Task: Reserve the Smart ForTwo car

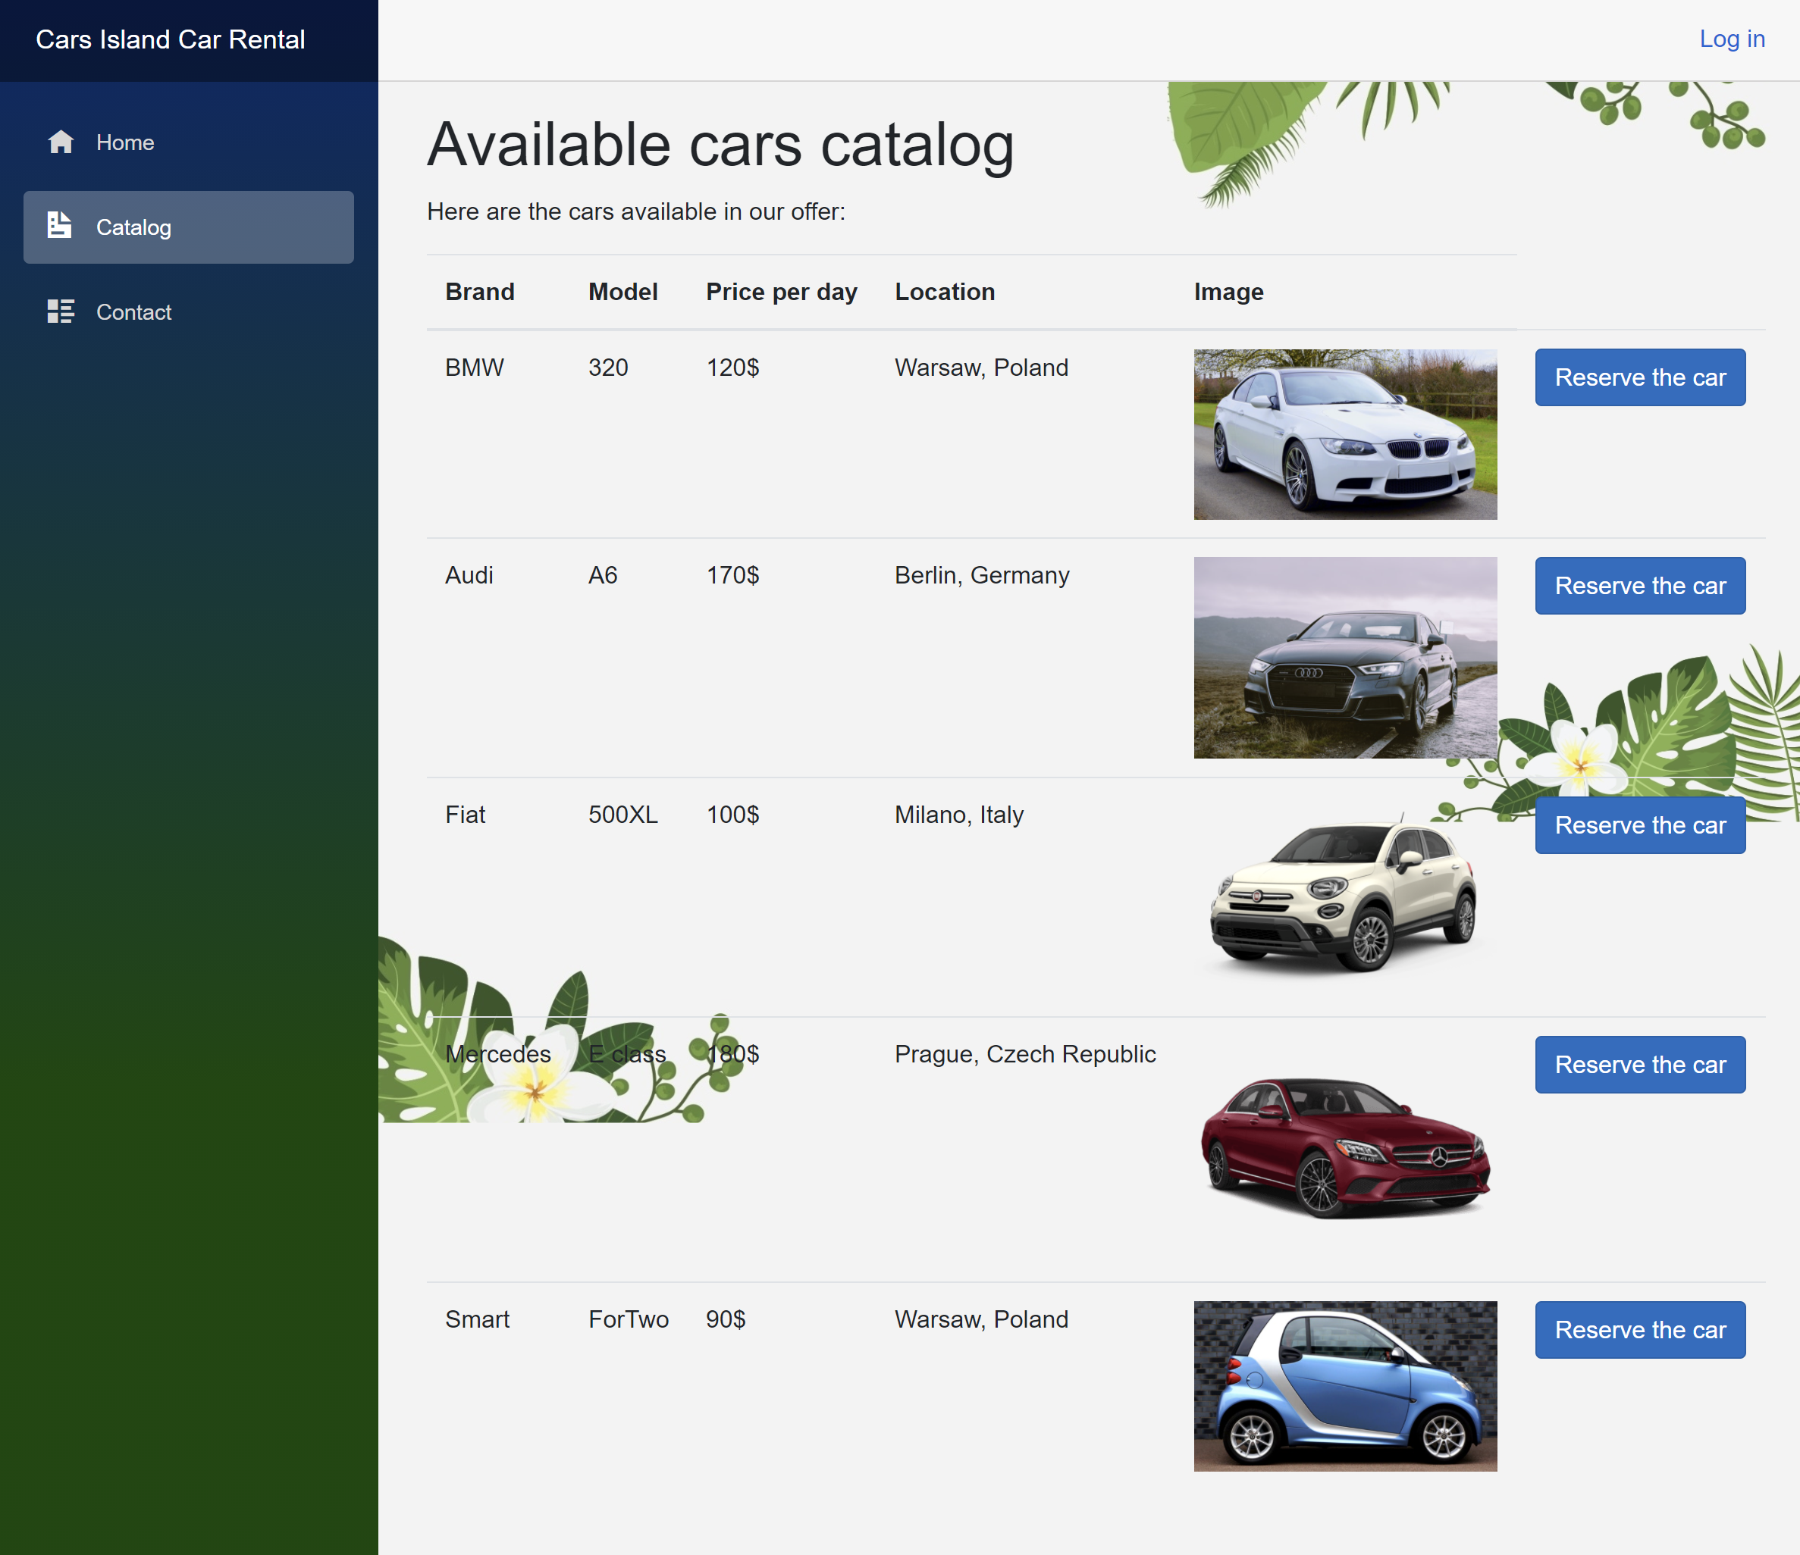Action: (1639, 1329)
